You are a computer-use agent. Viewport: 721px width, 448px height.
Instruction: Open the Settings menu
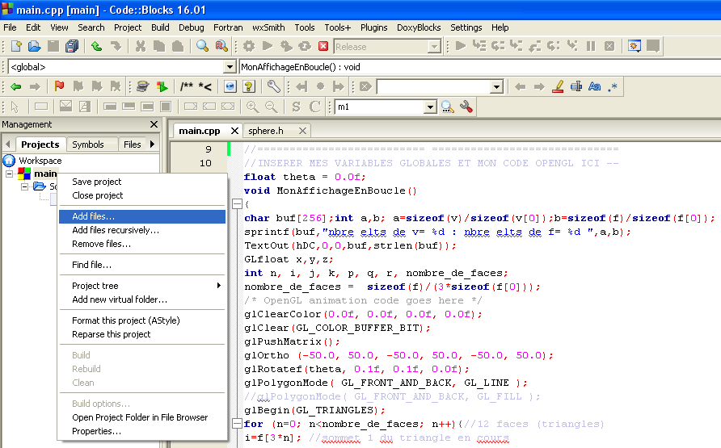point(466,27)
